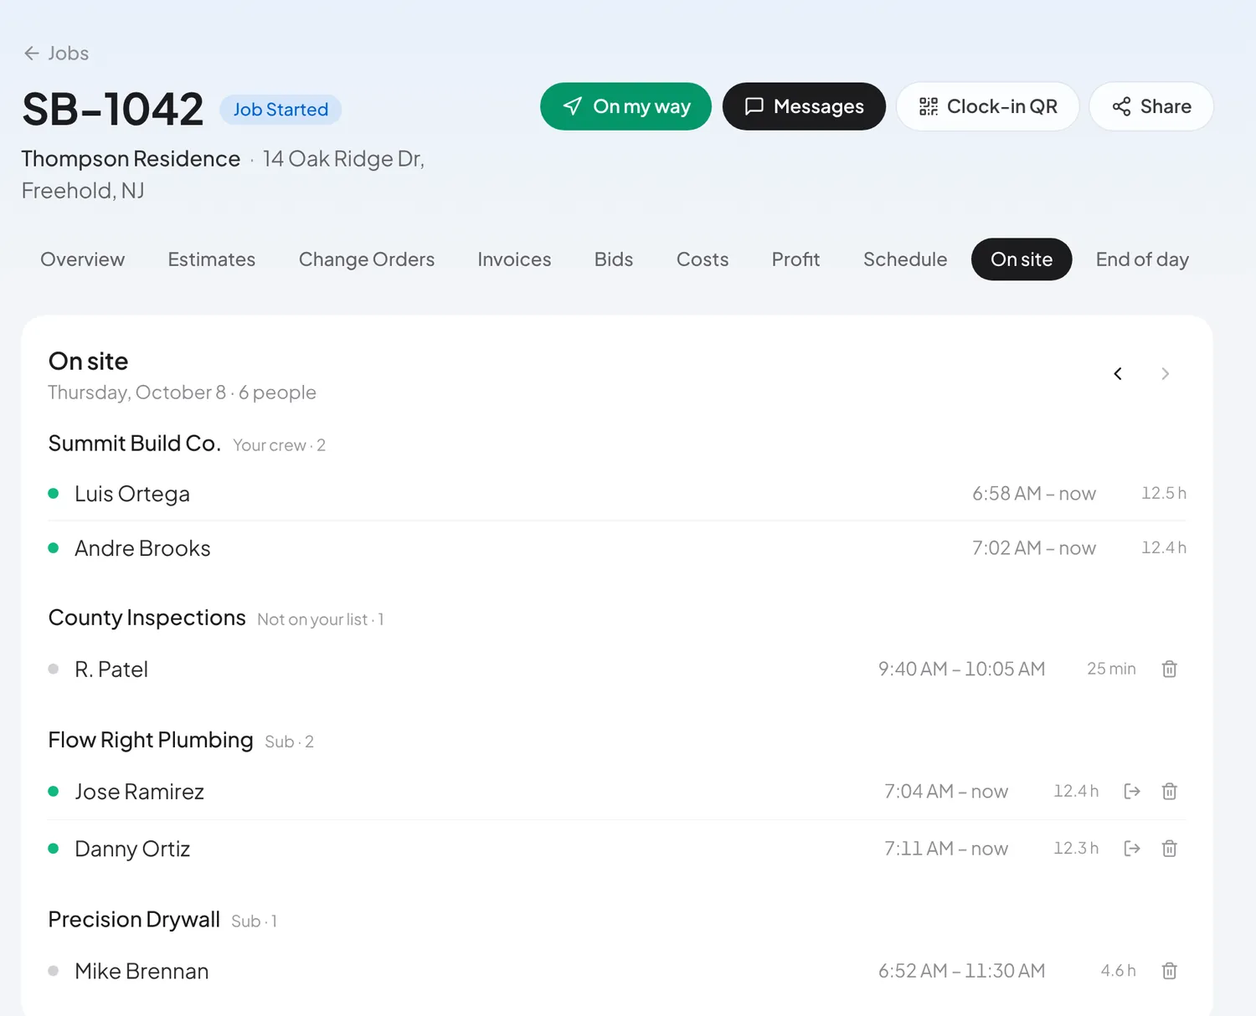Click the County Inspections heading

147,618
